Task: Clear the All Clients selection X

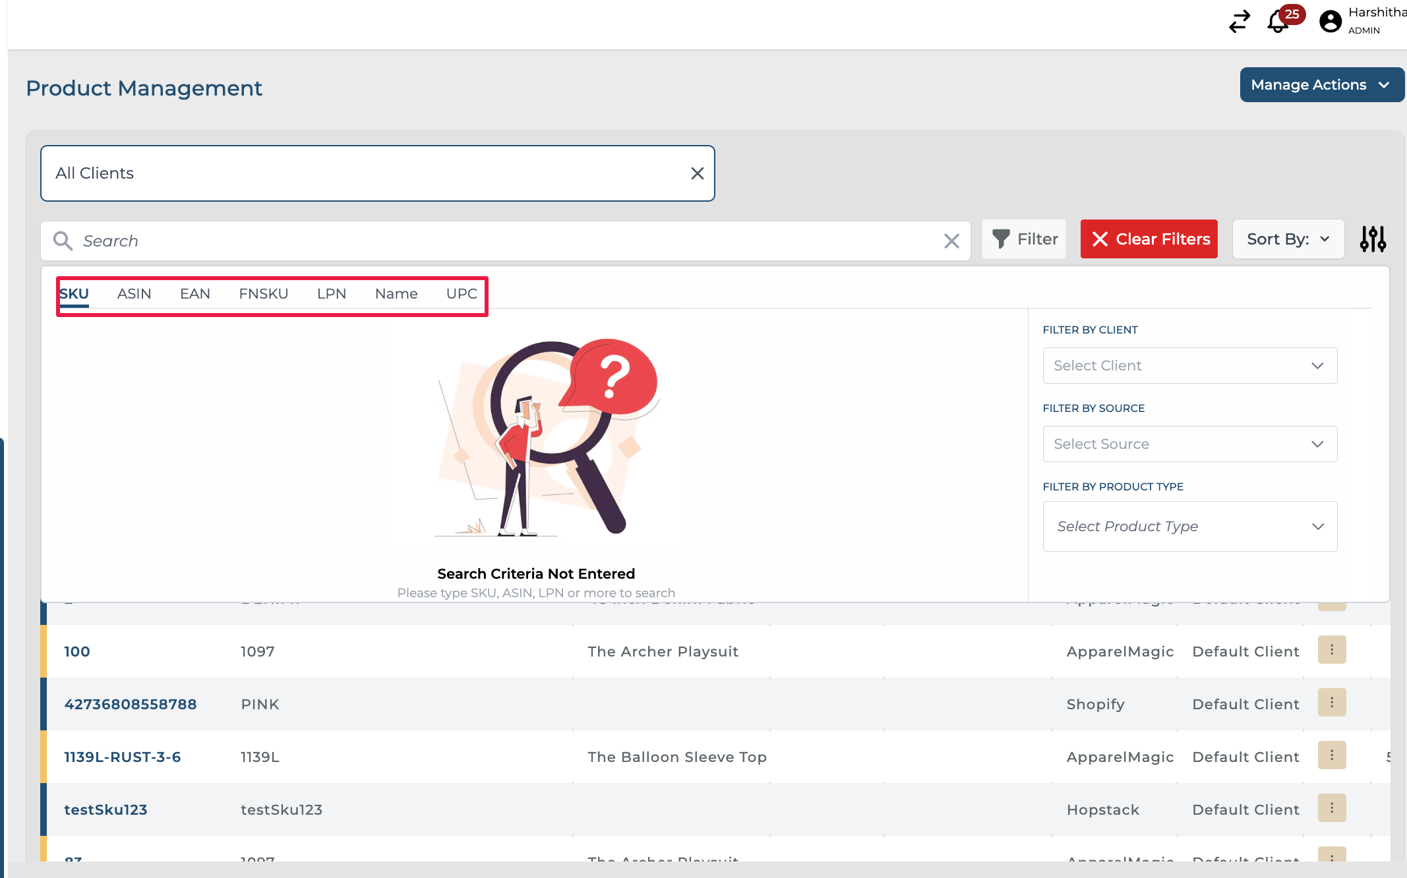Action: click(x=697, y=173)
